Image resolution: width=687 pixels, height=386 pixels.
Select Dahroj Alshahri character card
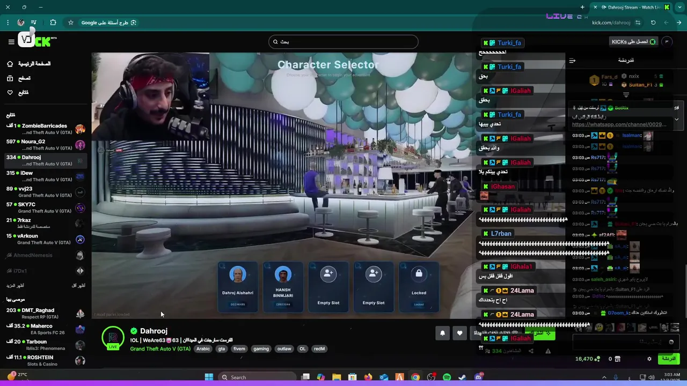237,287
